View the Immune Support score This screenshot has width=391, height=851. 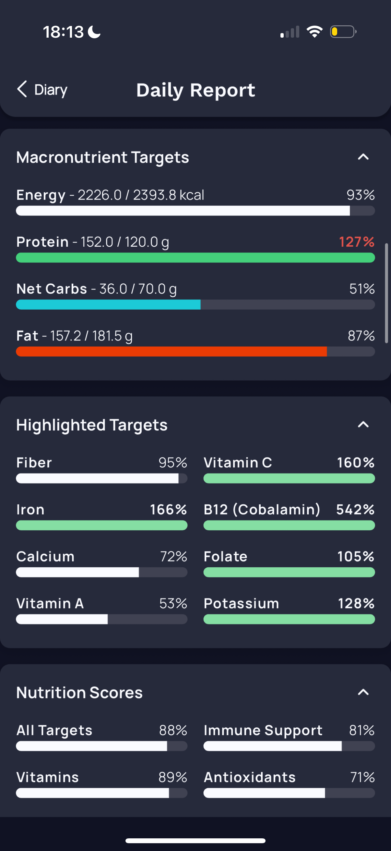(x=289, y=737)
